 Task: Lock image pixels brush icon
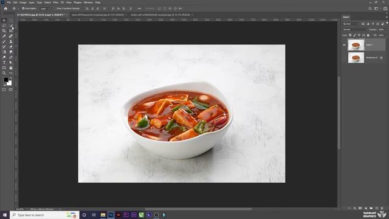[x=354, y=35]
